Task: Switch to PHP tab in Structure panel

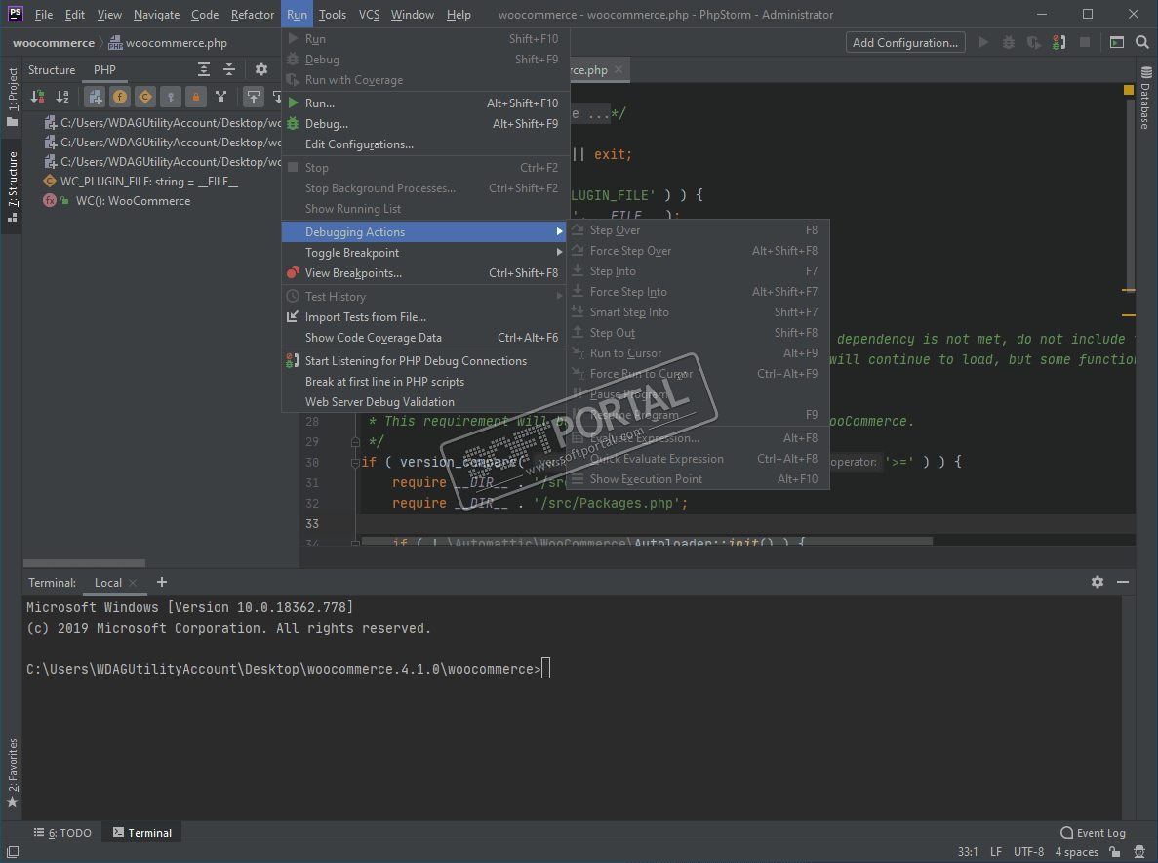Action: coord(104,70)
